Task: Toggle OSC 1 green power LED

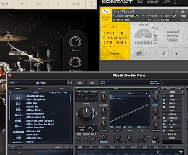Action: click(76, 89)
